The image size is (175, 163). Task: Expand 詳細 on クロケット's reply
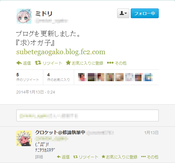click(x=39, y=157)
